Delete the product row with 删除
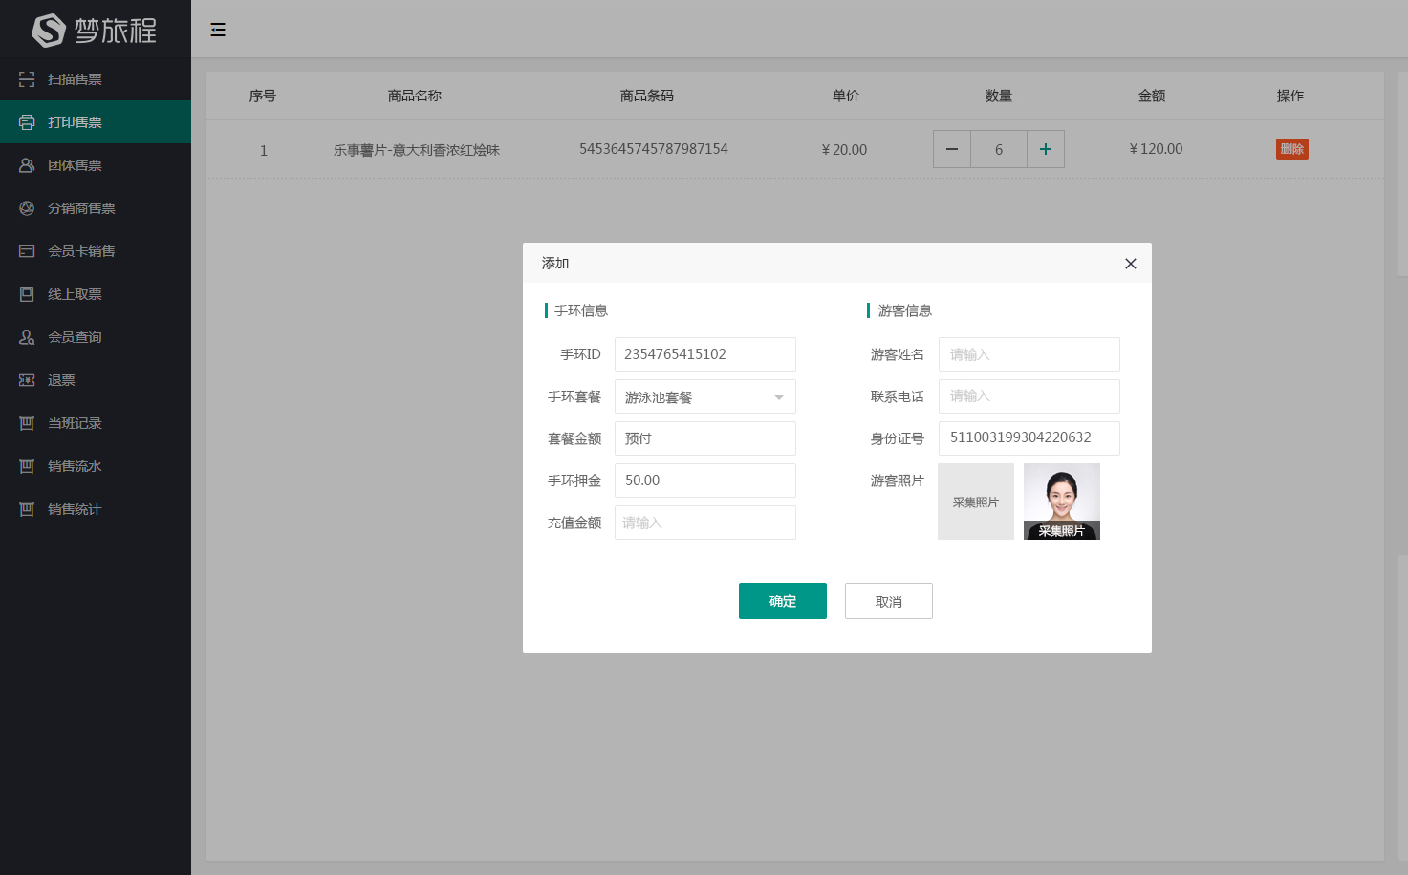The height and width of the screenshot is (875, 1408). click(x=1291, y=149)
